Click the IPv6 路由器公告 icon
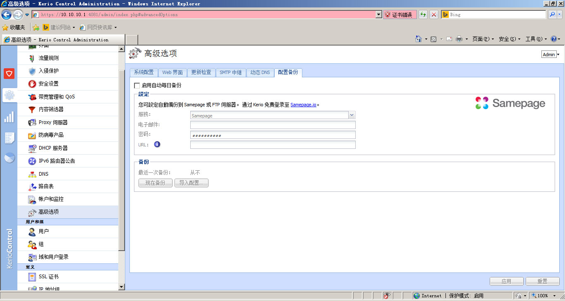565x301 pixels. [32, 161]
